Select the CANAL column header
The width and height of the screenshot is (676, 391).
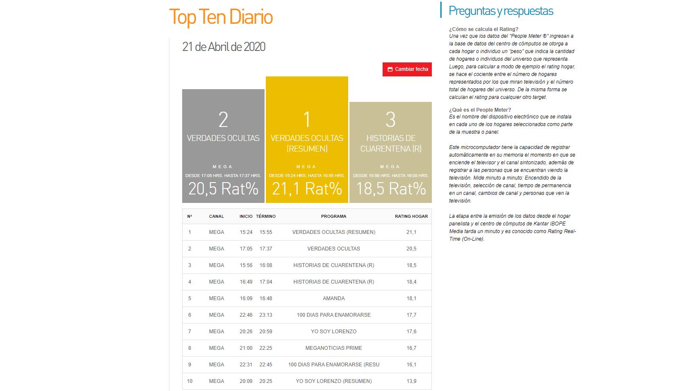(216, 217)
